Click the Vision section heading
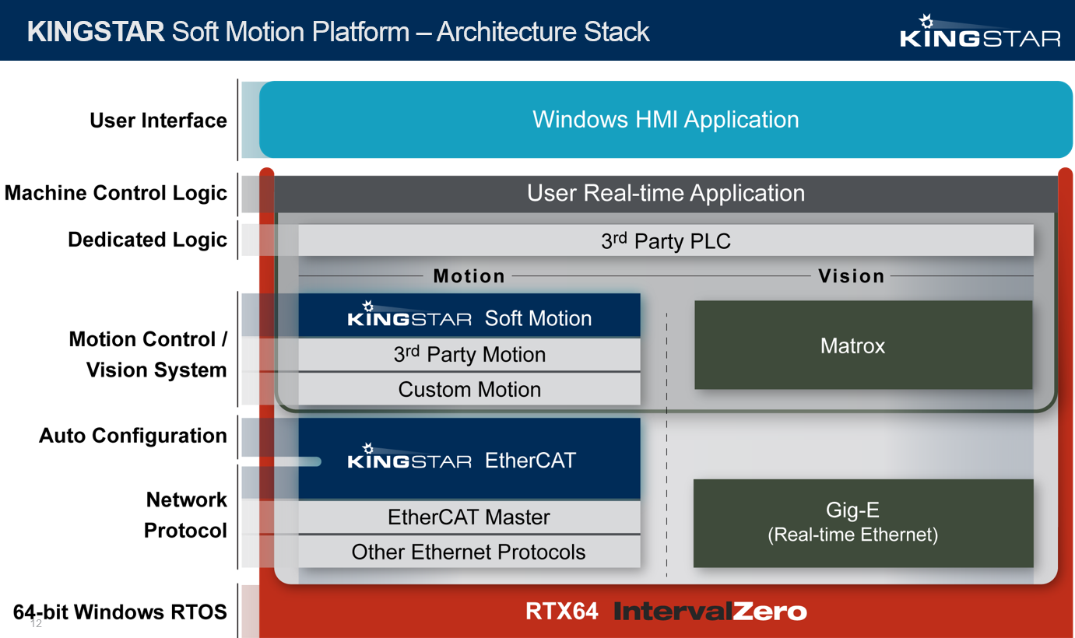This screenshot has width=1075, height=638. tap(852, 276)
